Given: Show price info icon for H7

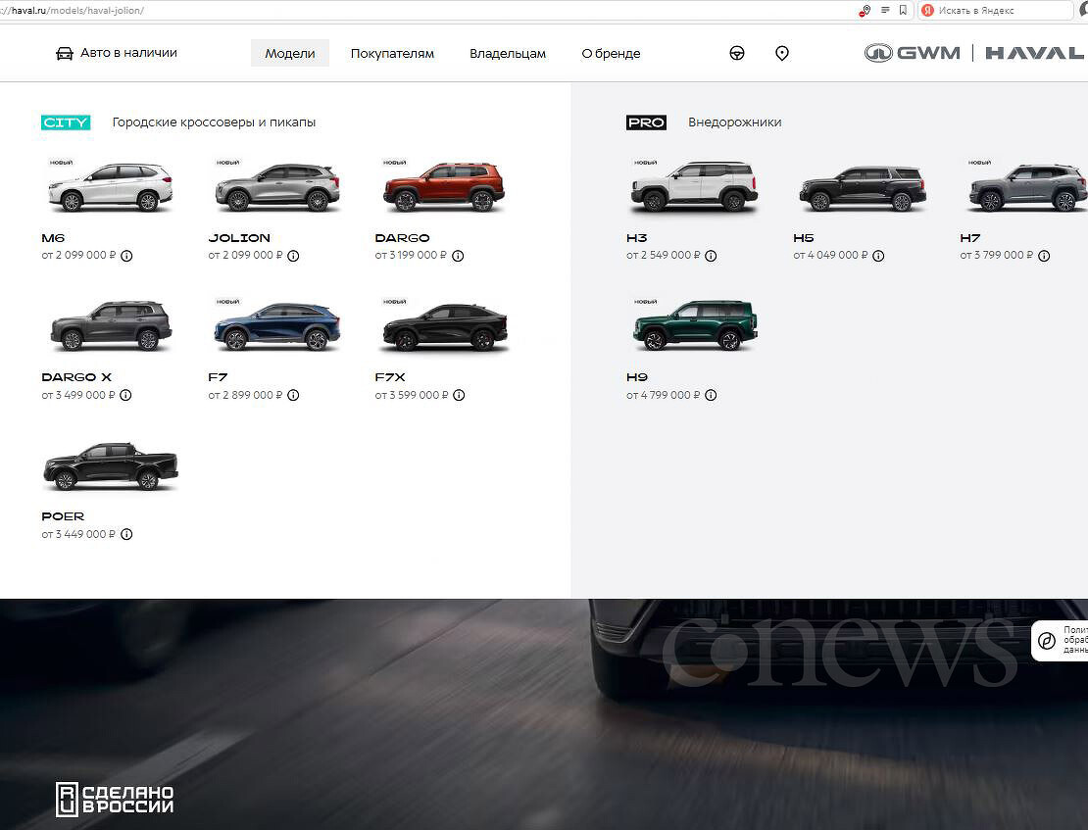Looking at the screenshot, I should [x=1044, y=256].
